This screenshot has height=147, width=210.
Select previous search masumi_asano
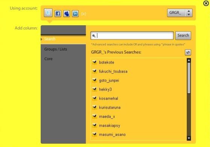point(112,135)
